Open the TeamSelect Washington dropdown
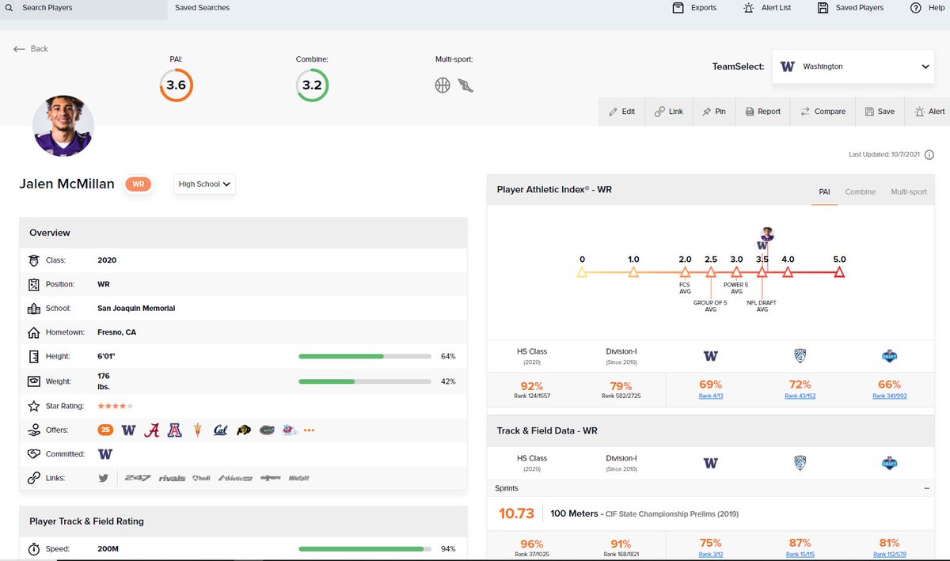The height and width of the screenshot is (561, 950). tap(854, 66)
